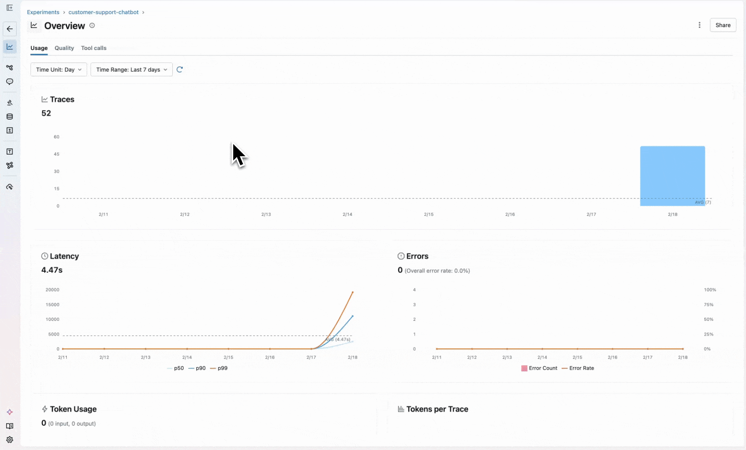Open the Traces panel in the sidebar
The width and height of the screenshot is (746, 450).
(x=10, y=67)
